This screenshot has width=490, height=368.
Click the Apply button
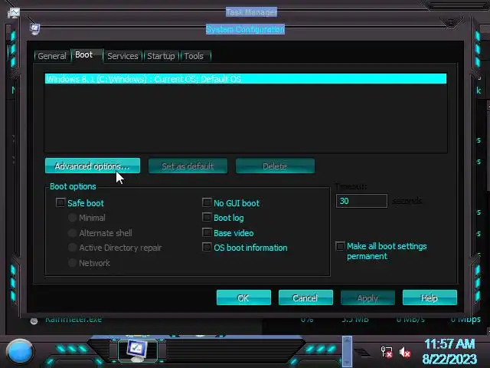pyautogui.click(x=367, y=297)
